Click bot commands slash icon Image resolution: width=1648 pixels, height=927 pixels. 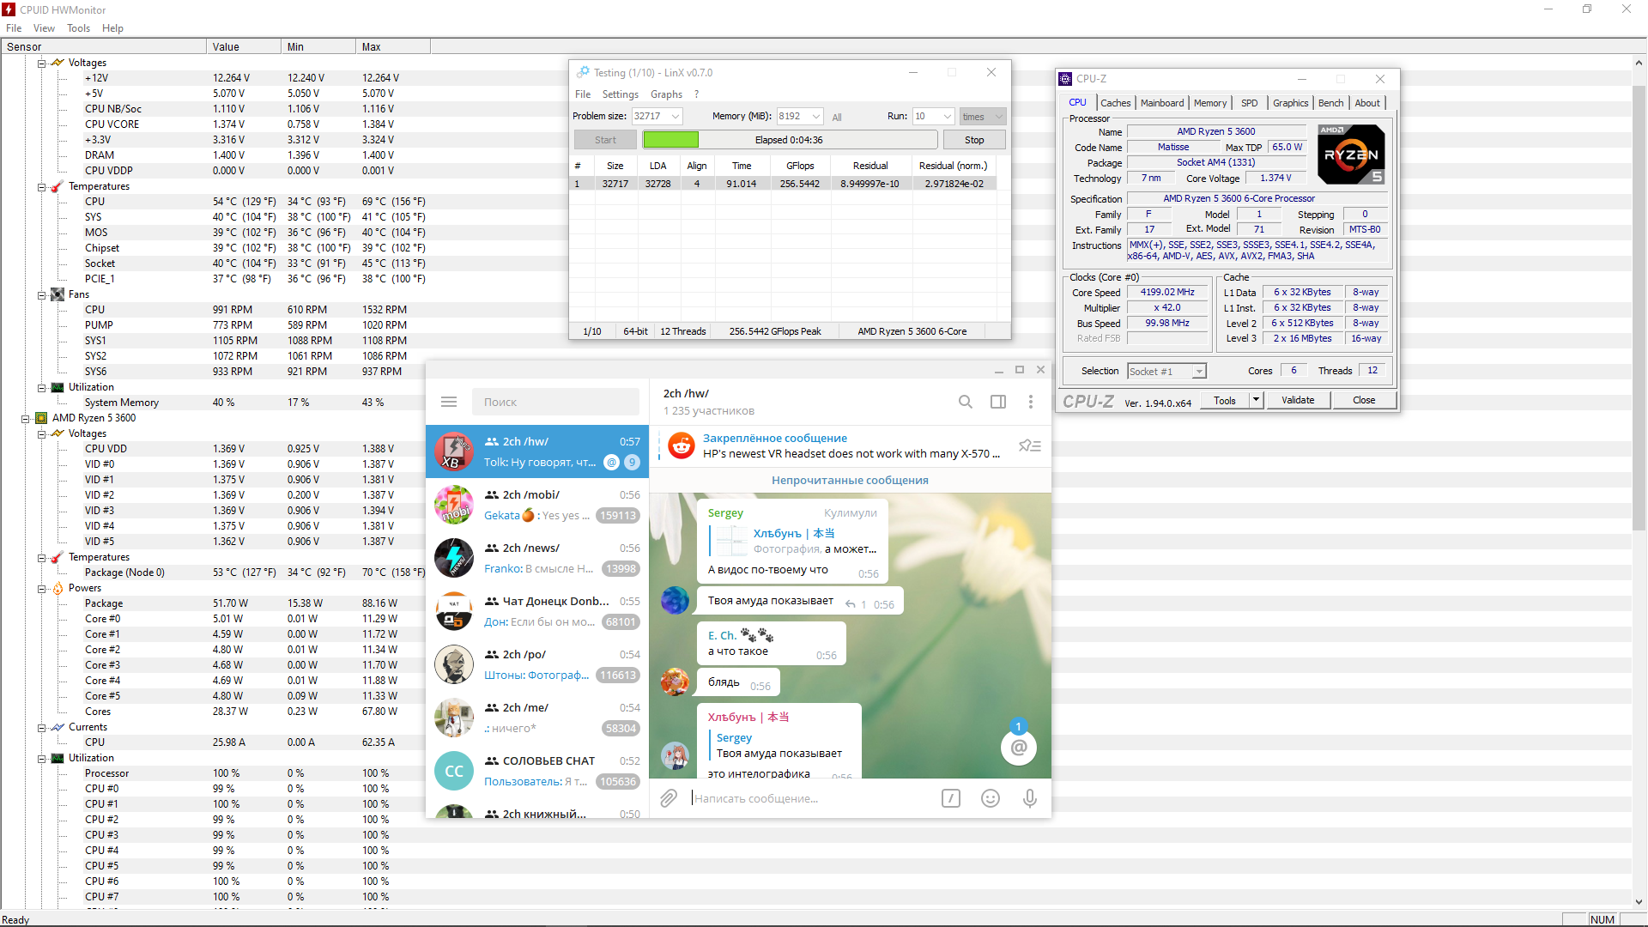(x=951, y=798)
